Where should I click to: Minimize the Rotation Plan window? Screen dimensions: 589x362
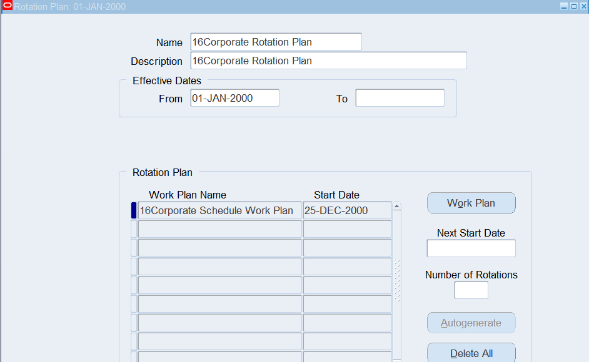tap(564, 6)
